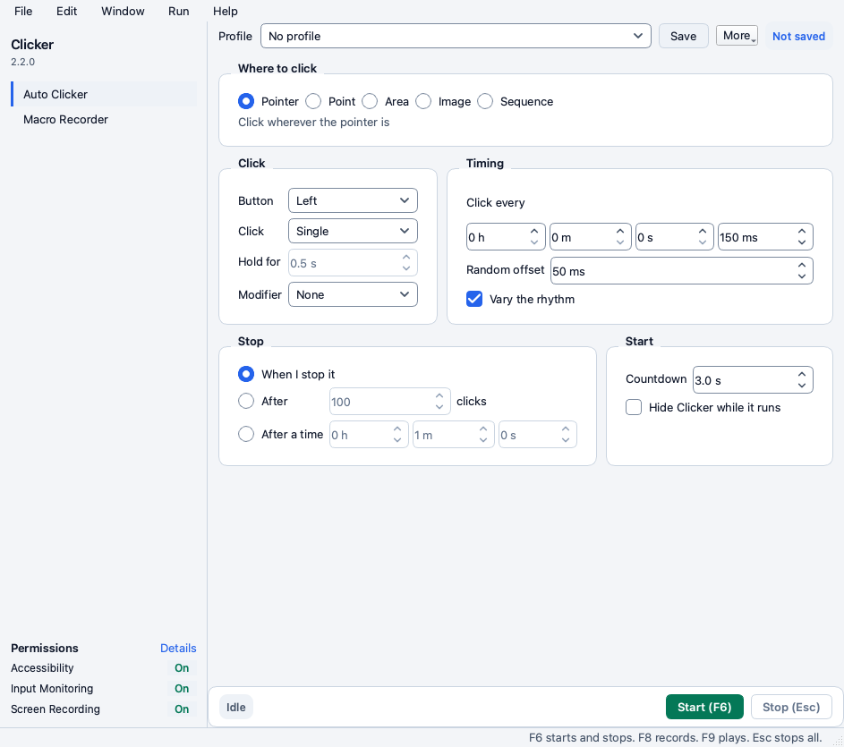Open the Modifier dropdown set to None
844x747 pixels.
[353, 294]
